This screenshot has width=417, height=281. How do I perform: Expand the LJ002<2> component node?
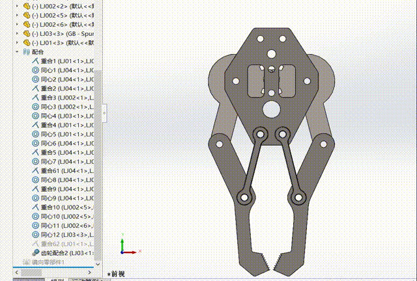point(17,6)
